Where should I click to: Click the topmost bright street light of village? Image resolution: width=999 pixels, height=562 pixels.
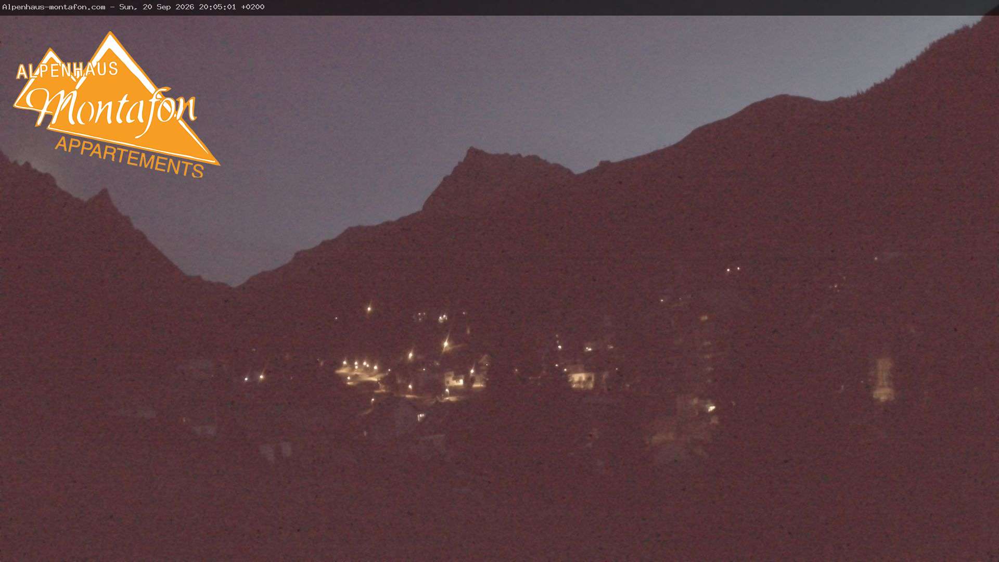369,309
